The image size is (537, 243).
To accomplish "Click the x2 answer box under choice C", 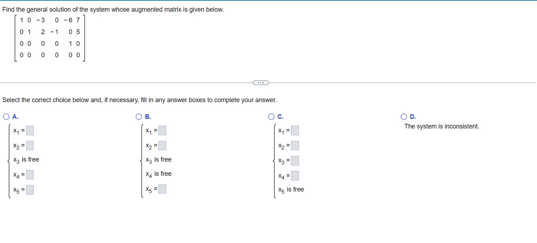I will (x=295, y=145).
